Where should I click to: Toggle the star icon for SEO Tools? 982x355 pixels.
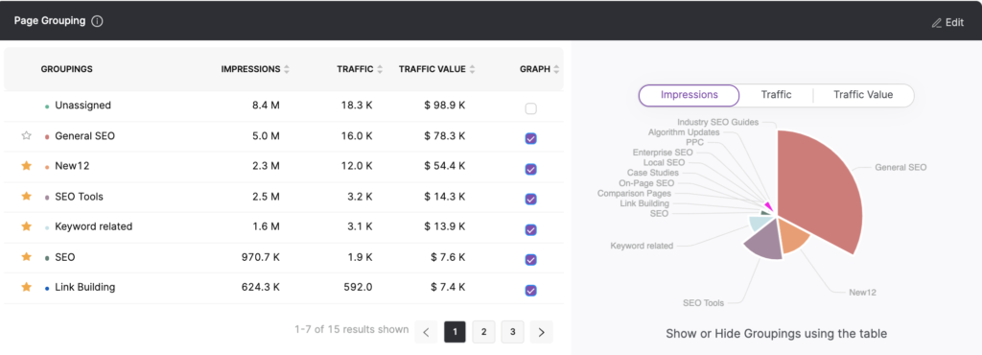(26, 196)
